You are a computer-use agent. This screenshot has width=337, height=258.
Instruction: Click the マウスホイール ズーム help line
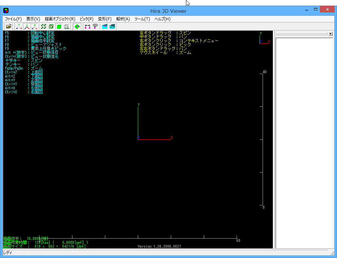point(165,53)
